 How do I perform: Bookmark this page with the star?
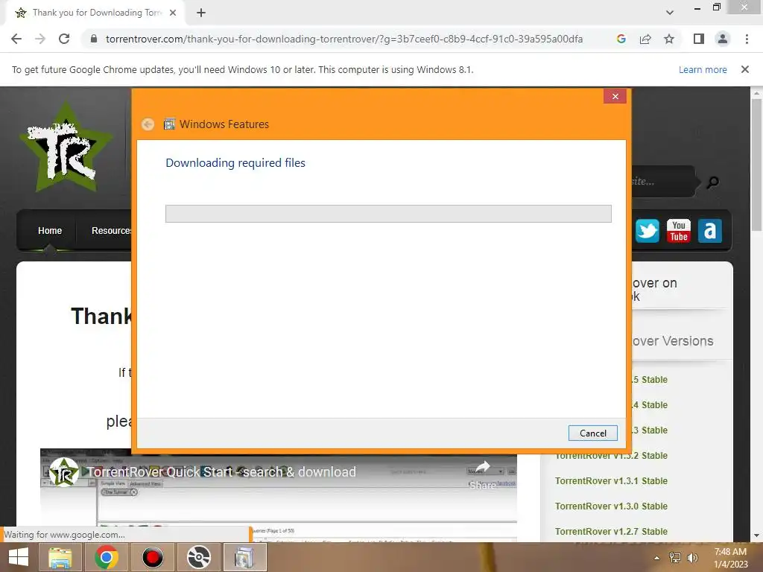click(x=669, y=39)
